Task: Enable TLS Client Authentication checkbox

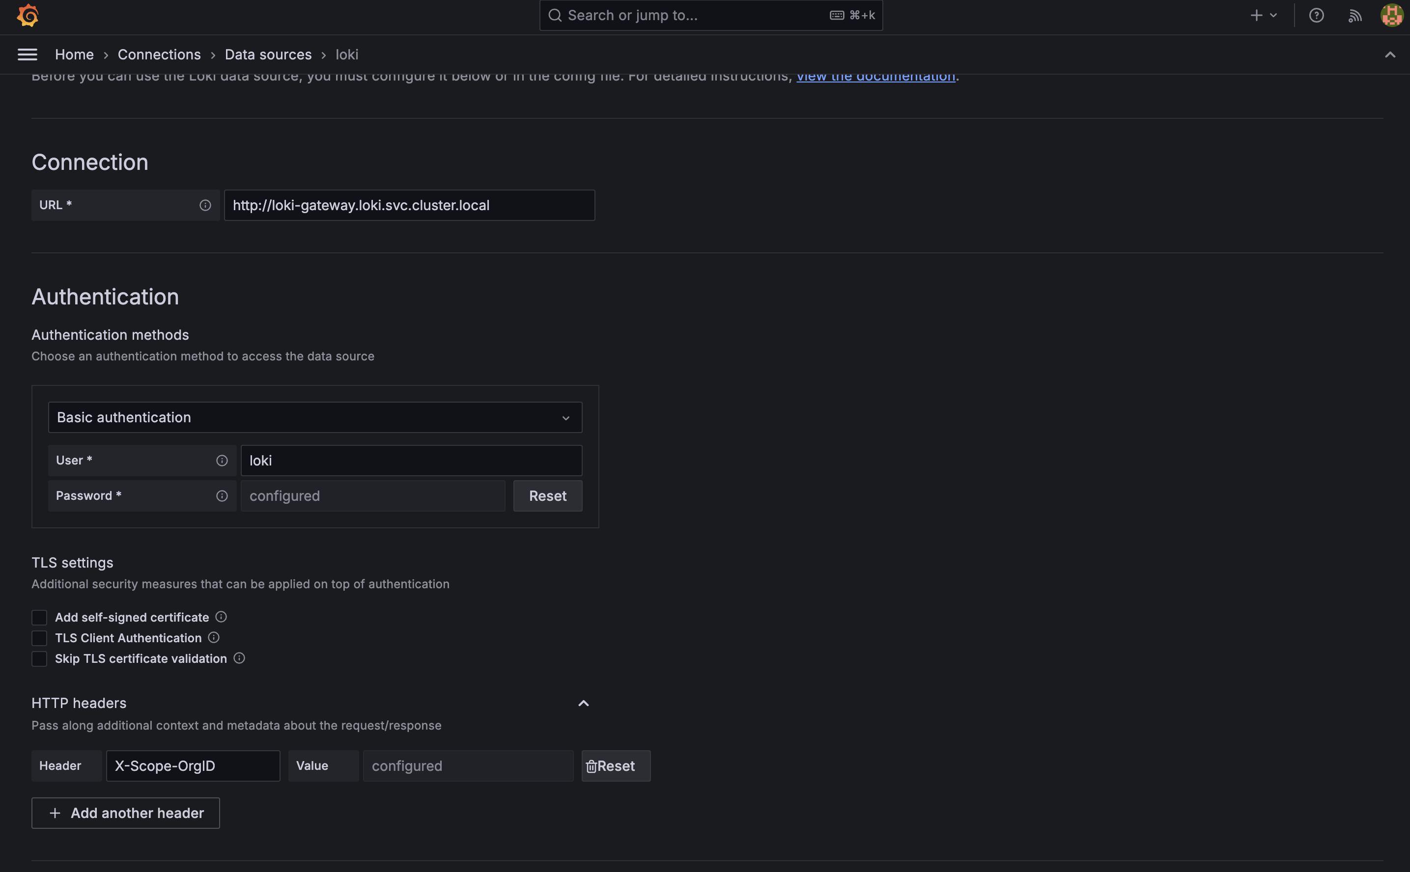Action: tap(39, 638)
